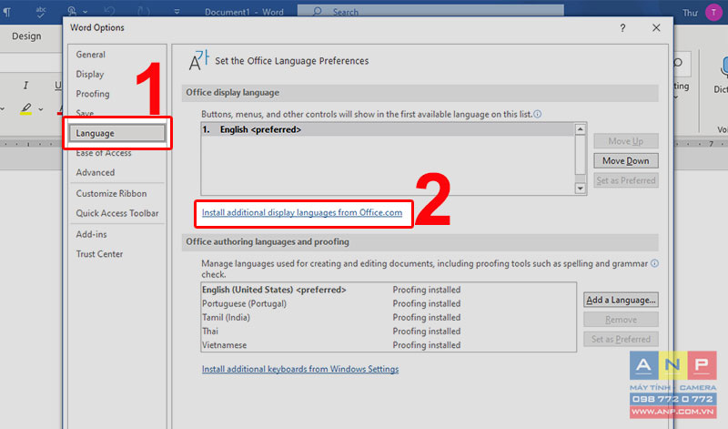The image size is (728, 429).
Task: Click the user account avatar T
Action: click(x=713, y=13)
